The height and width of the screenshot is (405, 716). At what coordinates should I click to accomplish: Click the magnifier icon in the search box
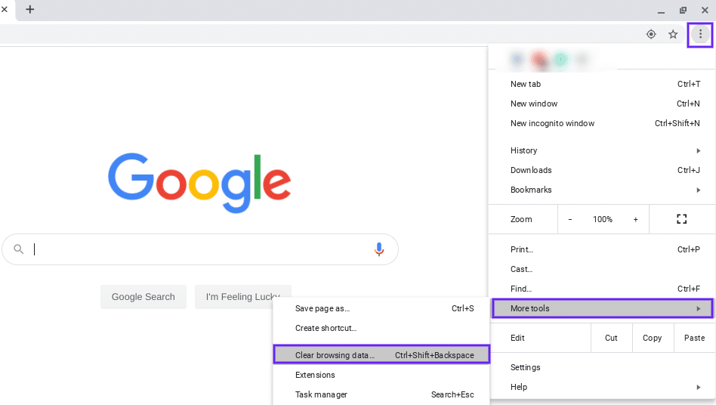(x=19, y=249)
